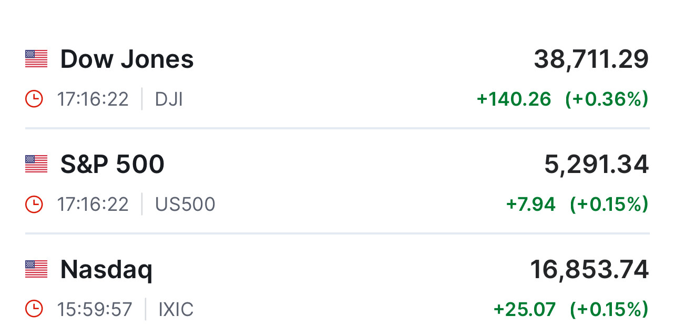Viewport: 675px width, 336px height.
Task: Click the red clock icon in Nasdaq row
Action: pos(34,309)
